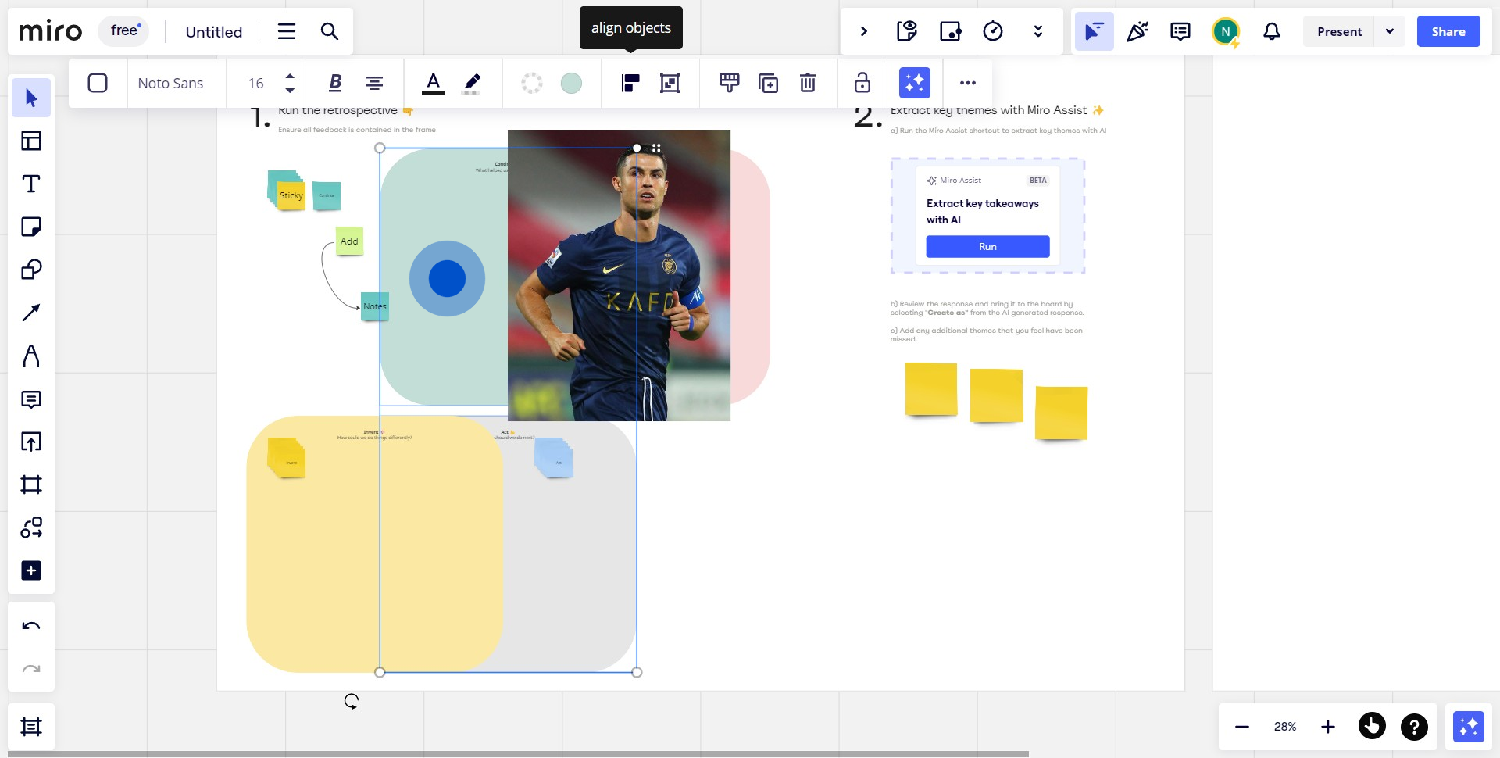This screenshot has height=758, width=1500.
Task: Select the sticky note tool in sidebar
Action: pyautogui.click(x=31, y=227)
